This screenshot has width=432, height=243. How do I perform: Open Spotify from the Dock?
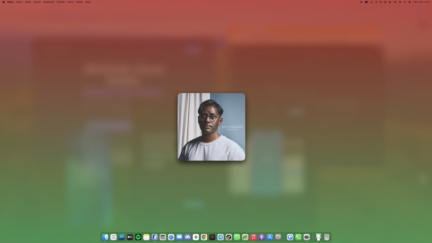tap(138, 237)
